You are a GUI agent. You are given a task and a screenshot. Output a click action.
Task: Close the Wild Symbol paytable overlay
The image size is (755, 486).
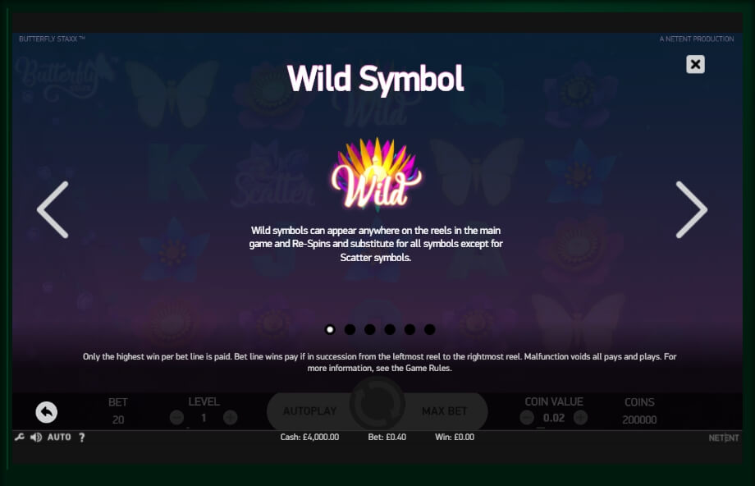tap(695, 64)
